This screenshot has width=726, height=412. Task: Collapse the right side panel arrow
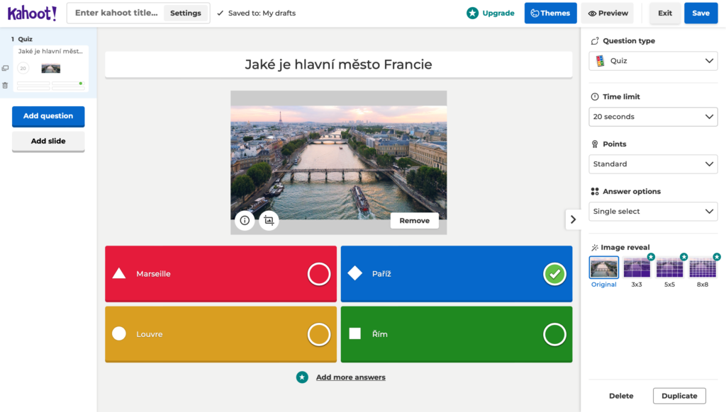(x=573, y=219)
